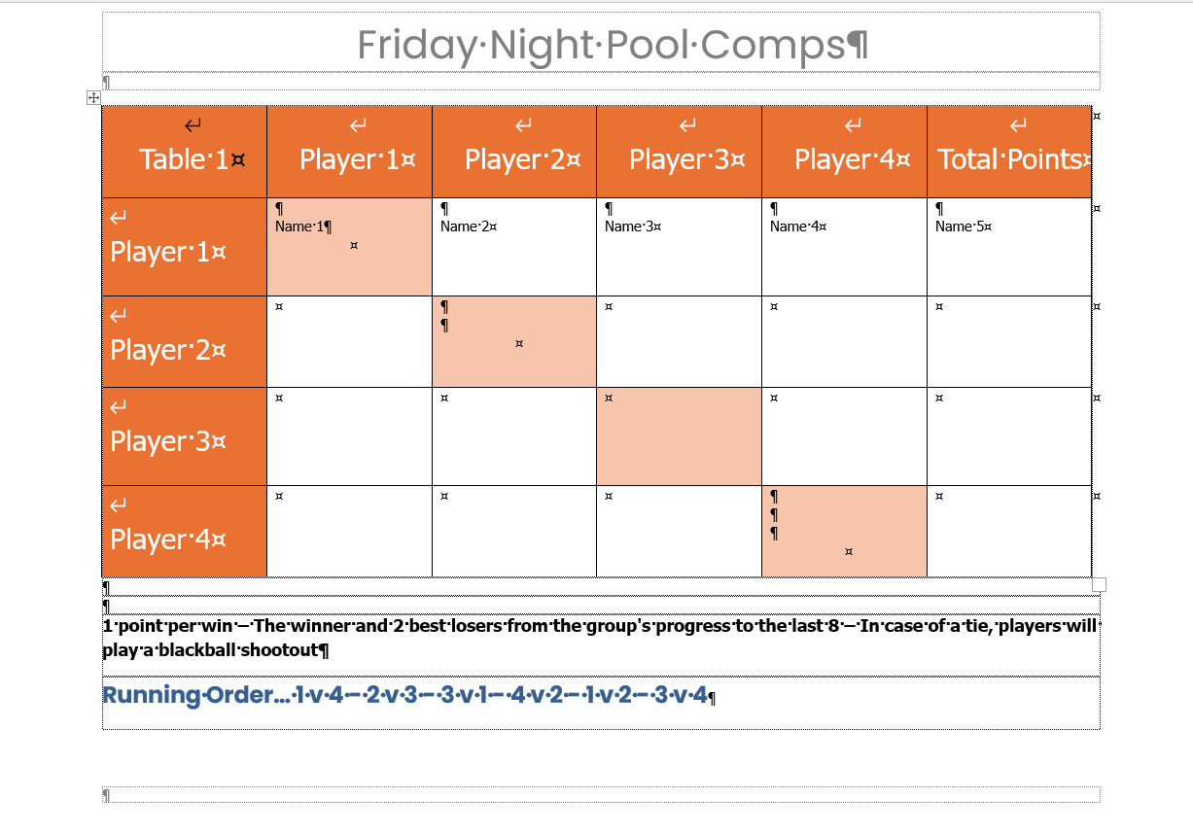Click the Friday Night Pool Comps title
The image size is (1193, 835).
(x=613, y=45)
